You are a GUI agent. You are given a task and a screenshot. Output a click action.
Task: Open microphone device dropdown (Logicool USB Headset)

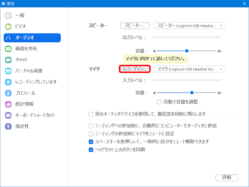tap(189, 69)
